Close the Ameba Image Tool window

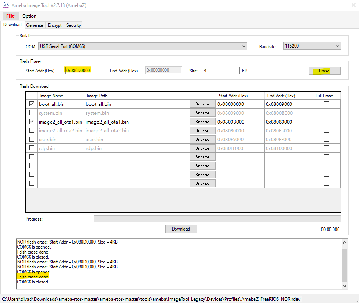click(x=353, y=5)
